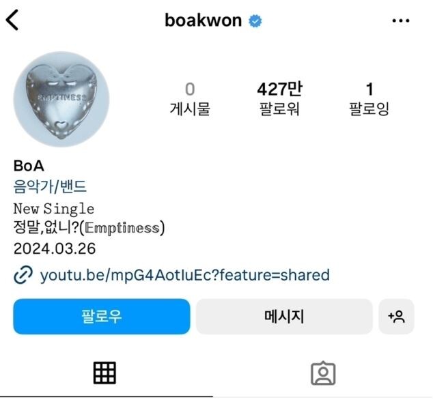The image size is (433, 404).
Task: Switch to the posts grid tab
Action: (x=104, y=373)
